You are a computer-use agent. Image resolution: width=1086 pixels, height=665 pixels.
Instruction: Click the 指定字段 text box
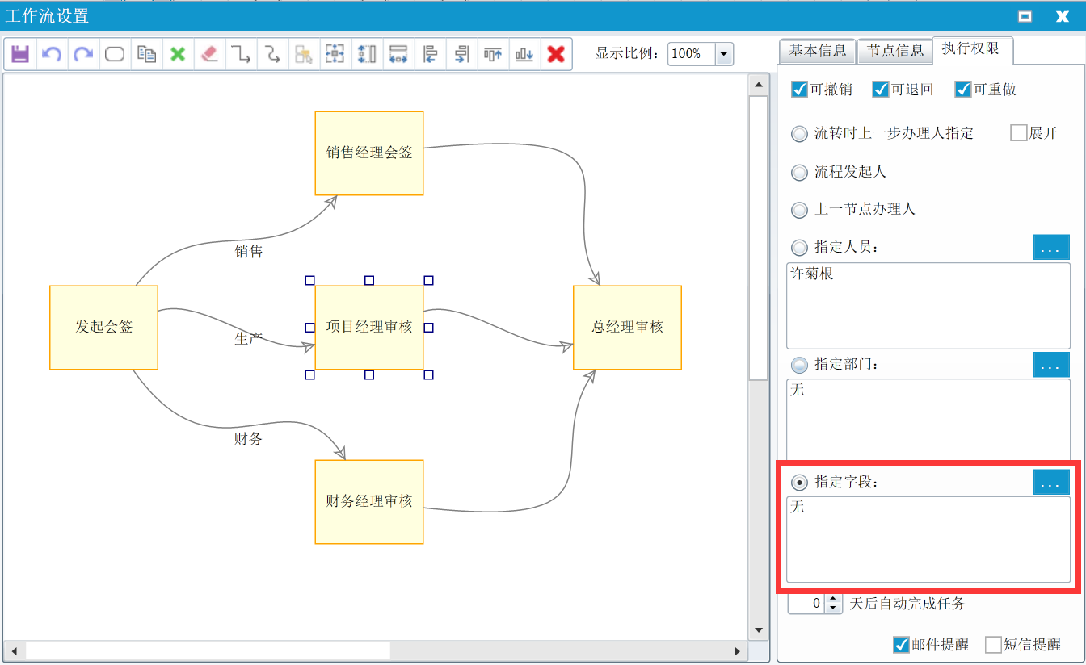pyautogui.click(x=928, y=539)
